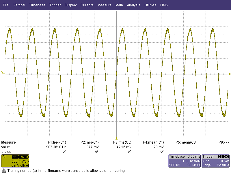Screen dimensions: 231x173
Task: Click the value row label
Action: [x=5, y=147]
